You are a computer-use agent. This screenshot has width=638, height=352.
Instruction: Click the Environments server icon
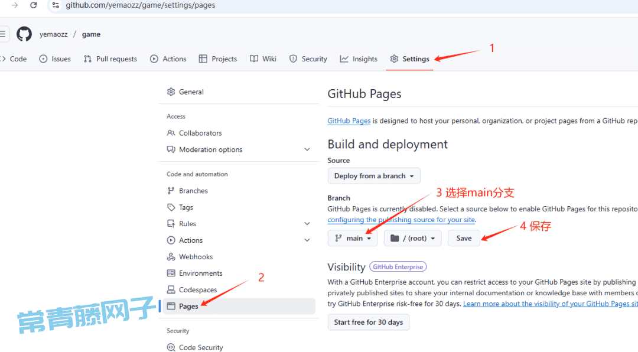point(171,273)
